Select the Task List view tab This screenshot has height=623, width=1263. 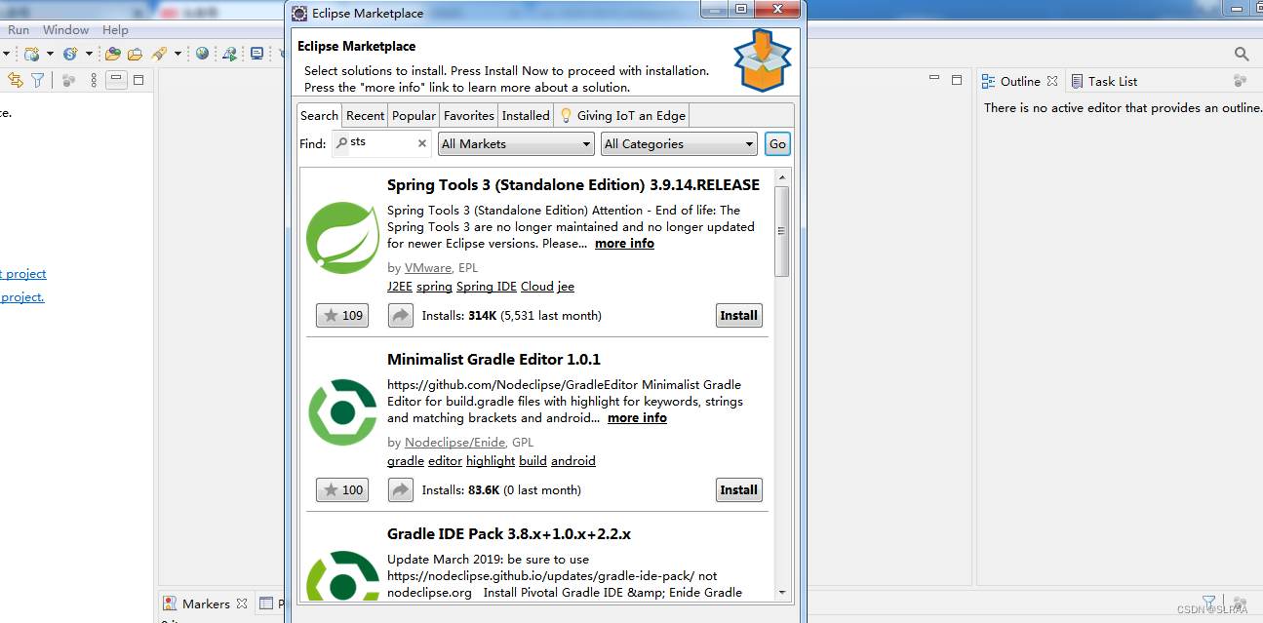pyautogui.click(x=1104, y=81)
